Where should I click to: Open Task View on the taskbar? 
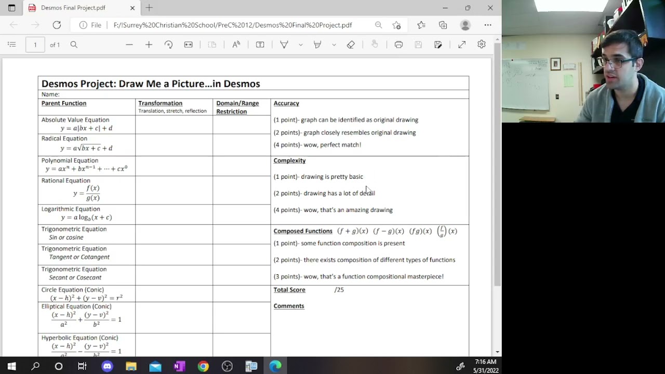click(82, 366)
